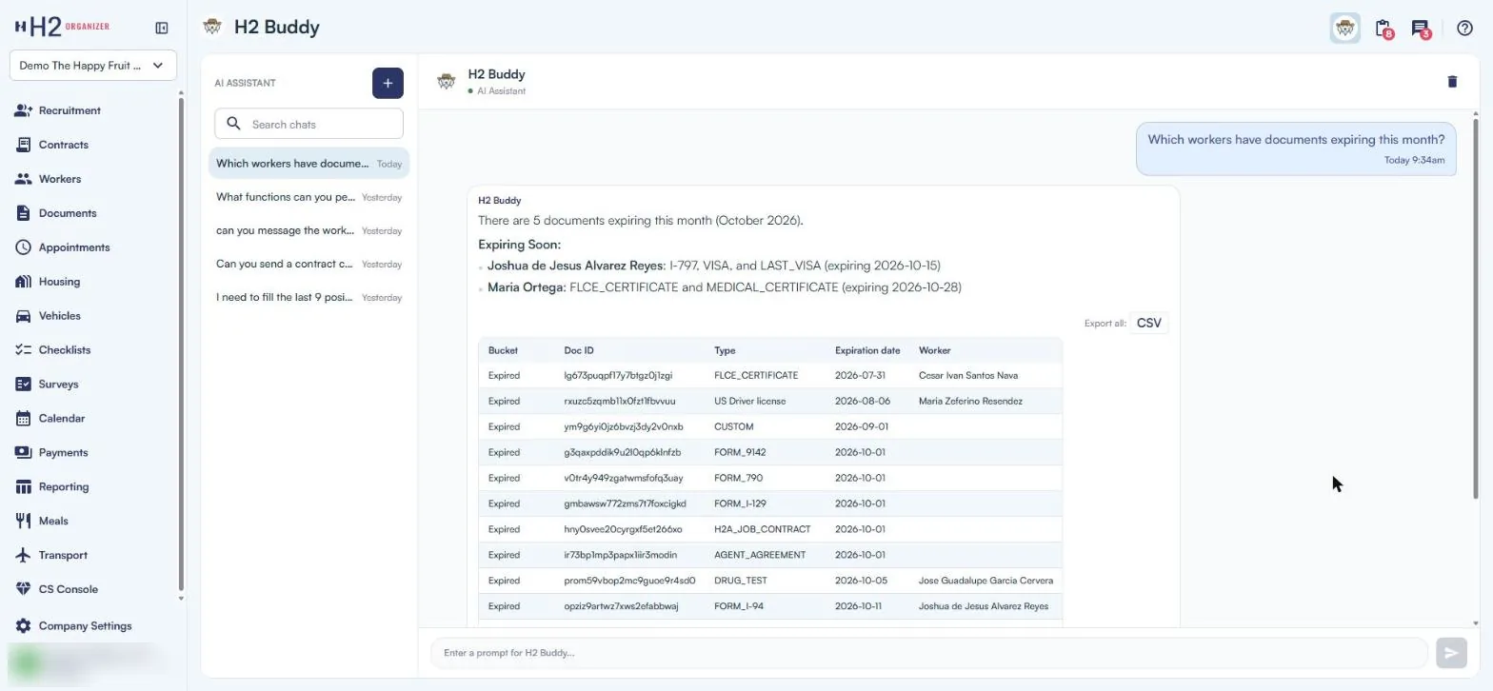Click the H2 Buddy prompt input box
The width and height of the screenshot is (1493, 691).
click(929, 653)
